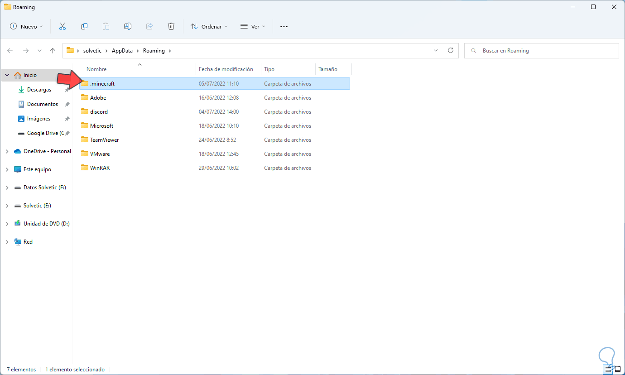The height and width of the screenshot is (375, 625).
Task: Go back with the left arrow
Action: tap(10, 51)
